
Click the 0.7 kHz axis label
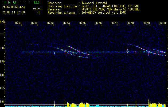click(x=2, y=88)
